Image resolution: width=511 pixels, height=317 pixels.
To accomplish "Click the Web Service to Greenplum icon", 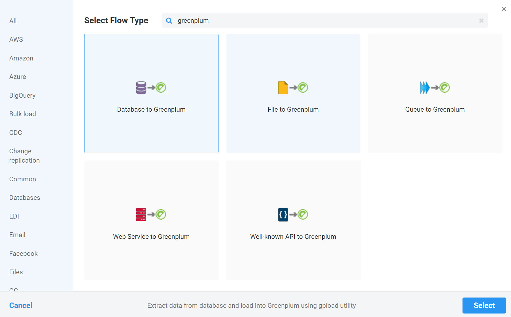I will click(151, 214).
